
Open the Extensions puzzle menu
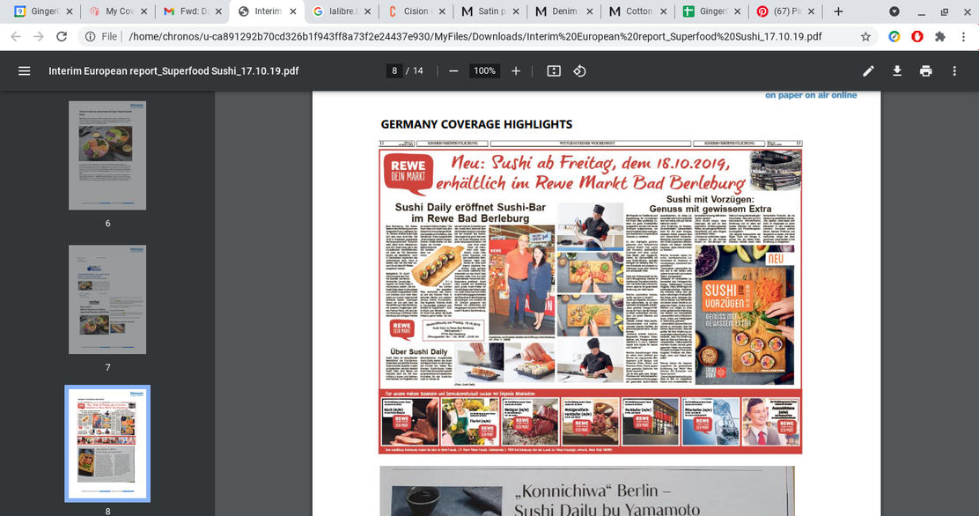[x=940, y=37]
